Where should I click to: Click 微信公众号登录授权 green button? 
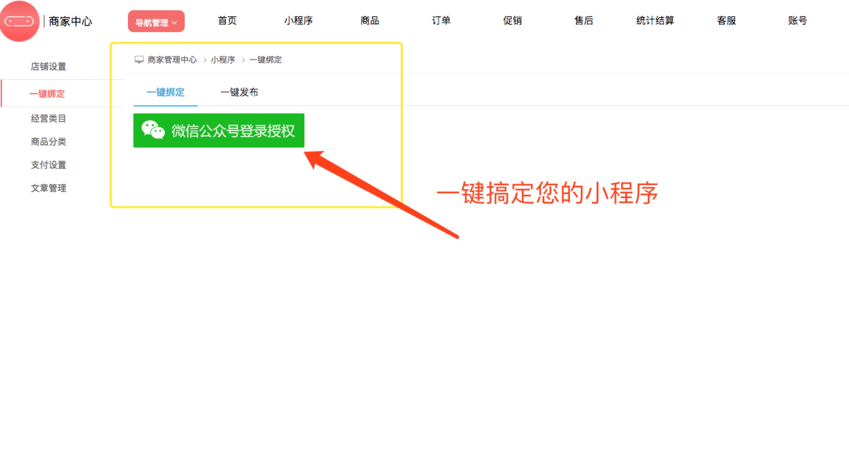[219, 130]
